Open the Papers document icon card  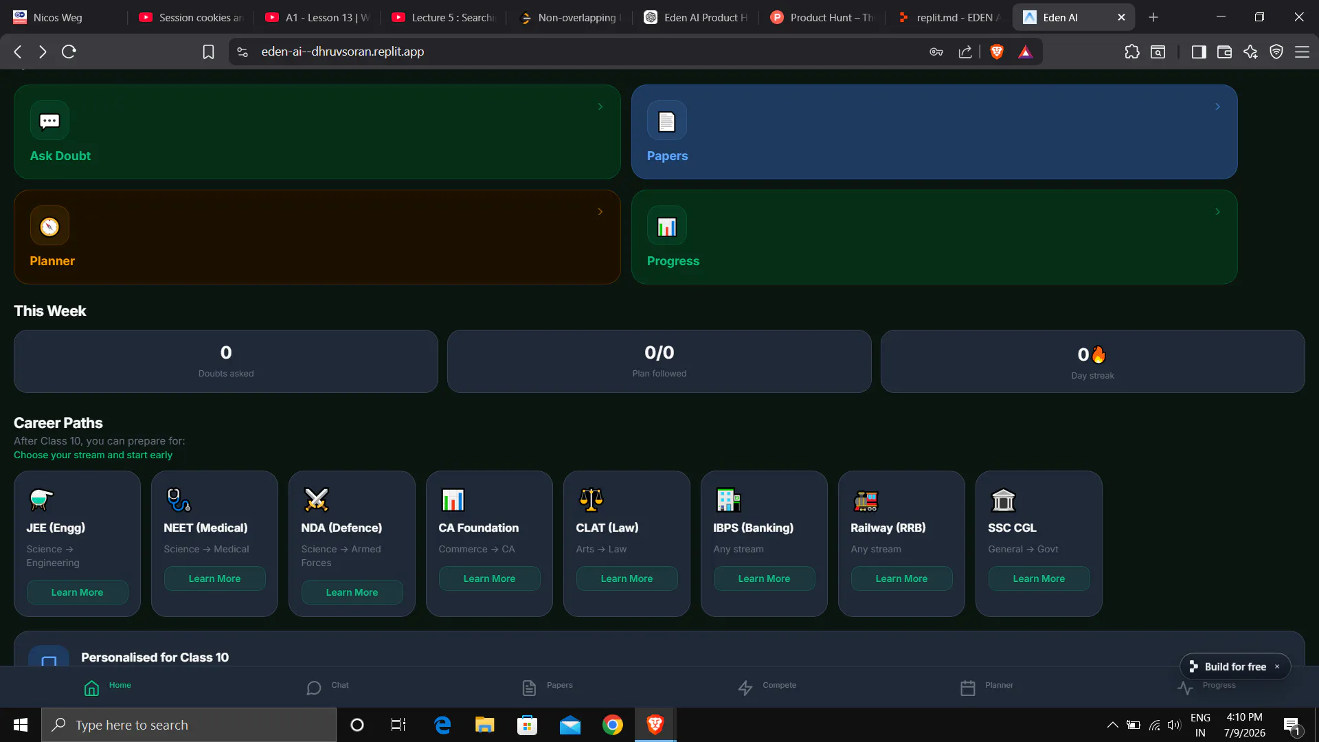(666, 122)
